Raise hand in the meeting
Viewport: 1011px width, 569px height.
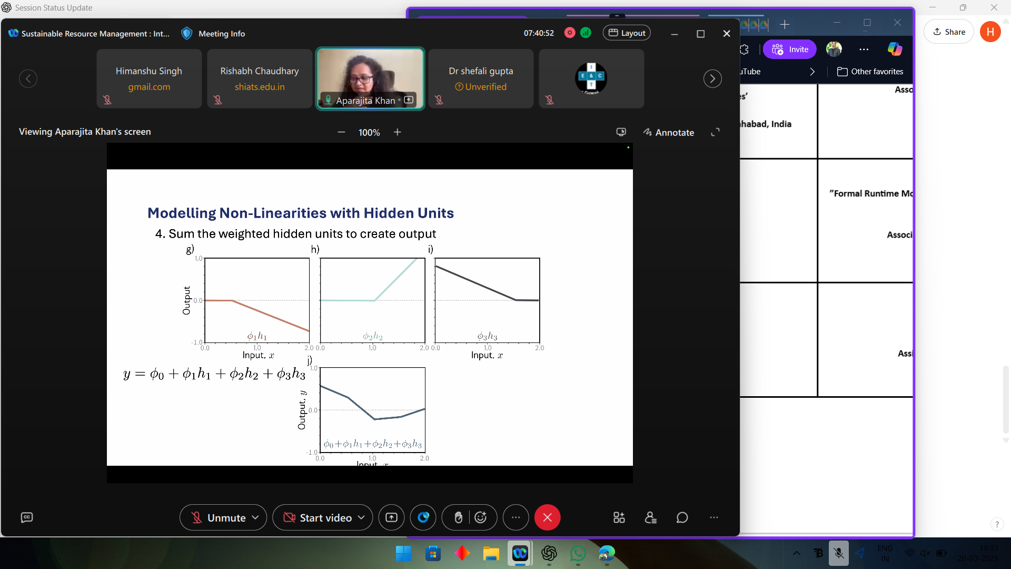click(x=458, y=517)
